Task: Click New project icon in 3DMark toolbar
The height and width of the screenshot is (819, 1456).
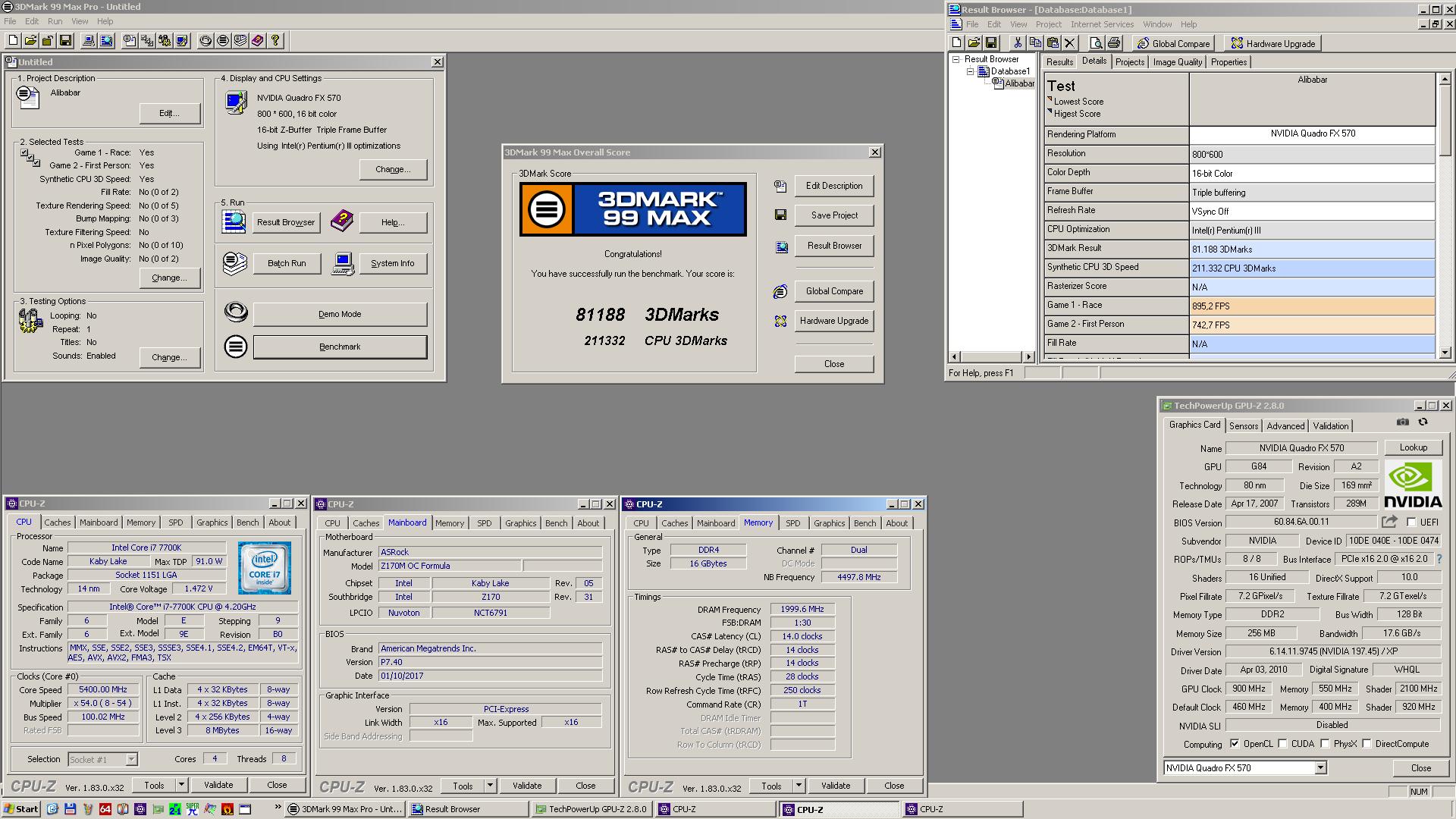Action: 13,41
